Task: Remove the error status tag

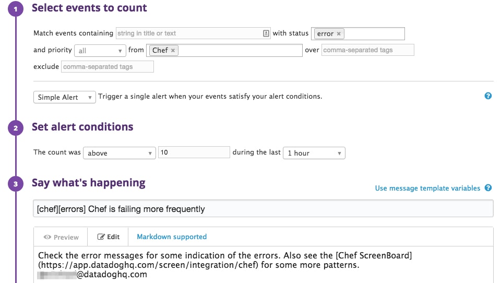Action: pyautogui.click(x=339, y=33)
